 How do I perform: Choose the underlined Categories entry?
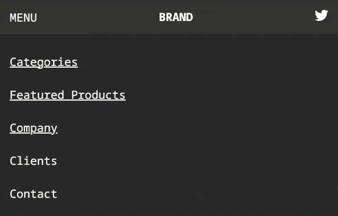coord(44,63)
